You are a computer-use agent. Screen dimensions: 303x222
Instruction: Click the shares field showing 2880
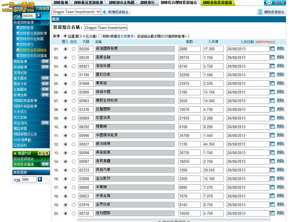190,49
